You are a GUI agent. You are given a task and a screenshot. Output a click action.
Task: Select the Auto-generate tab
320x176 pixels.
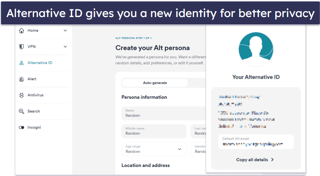(x=155, y=83)
